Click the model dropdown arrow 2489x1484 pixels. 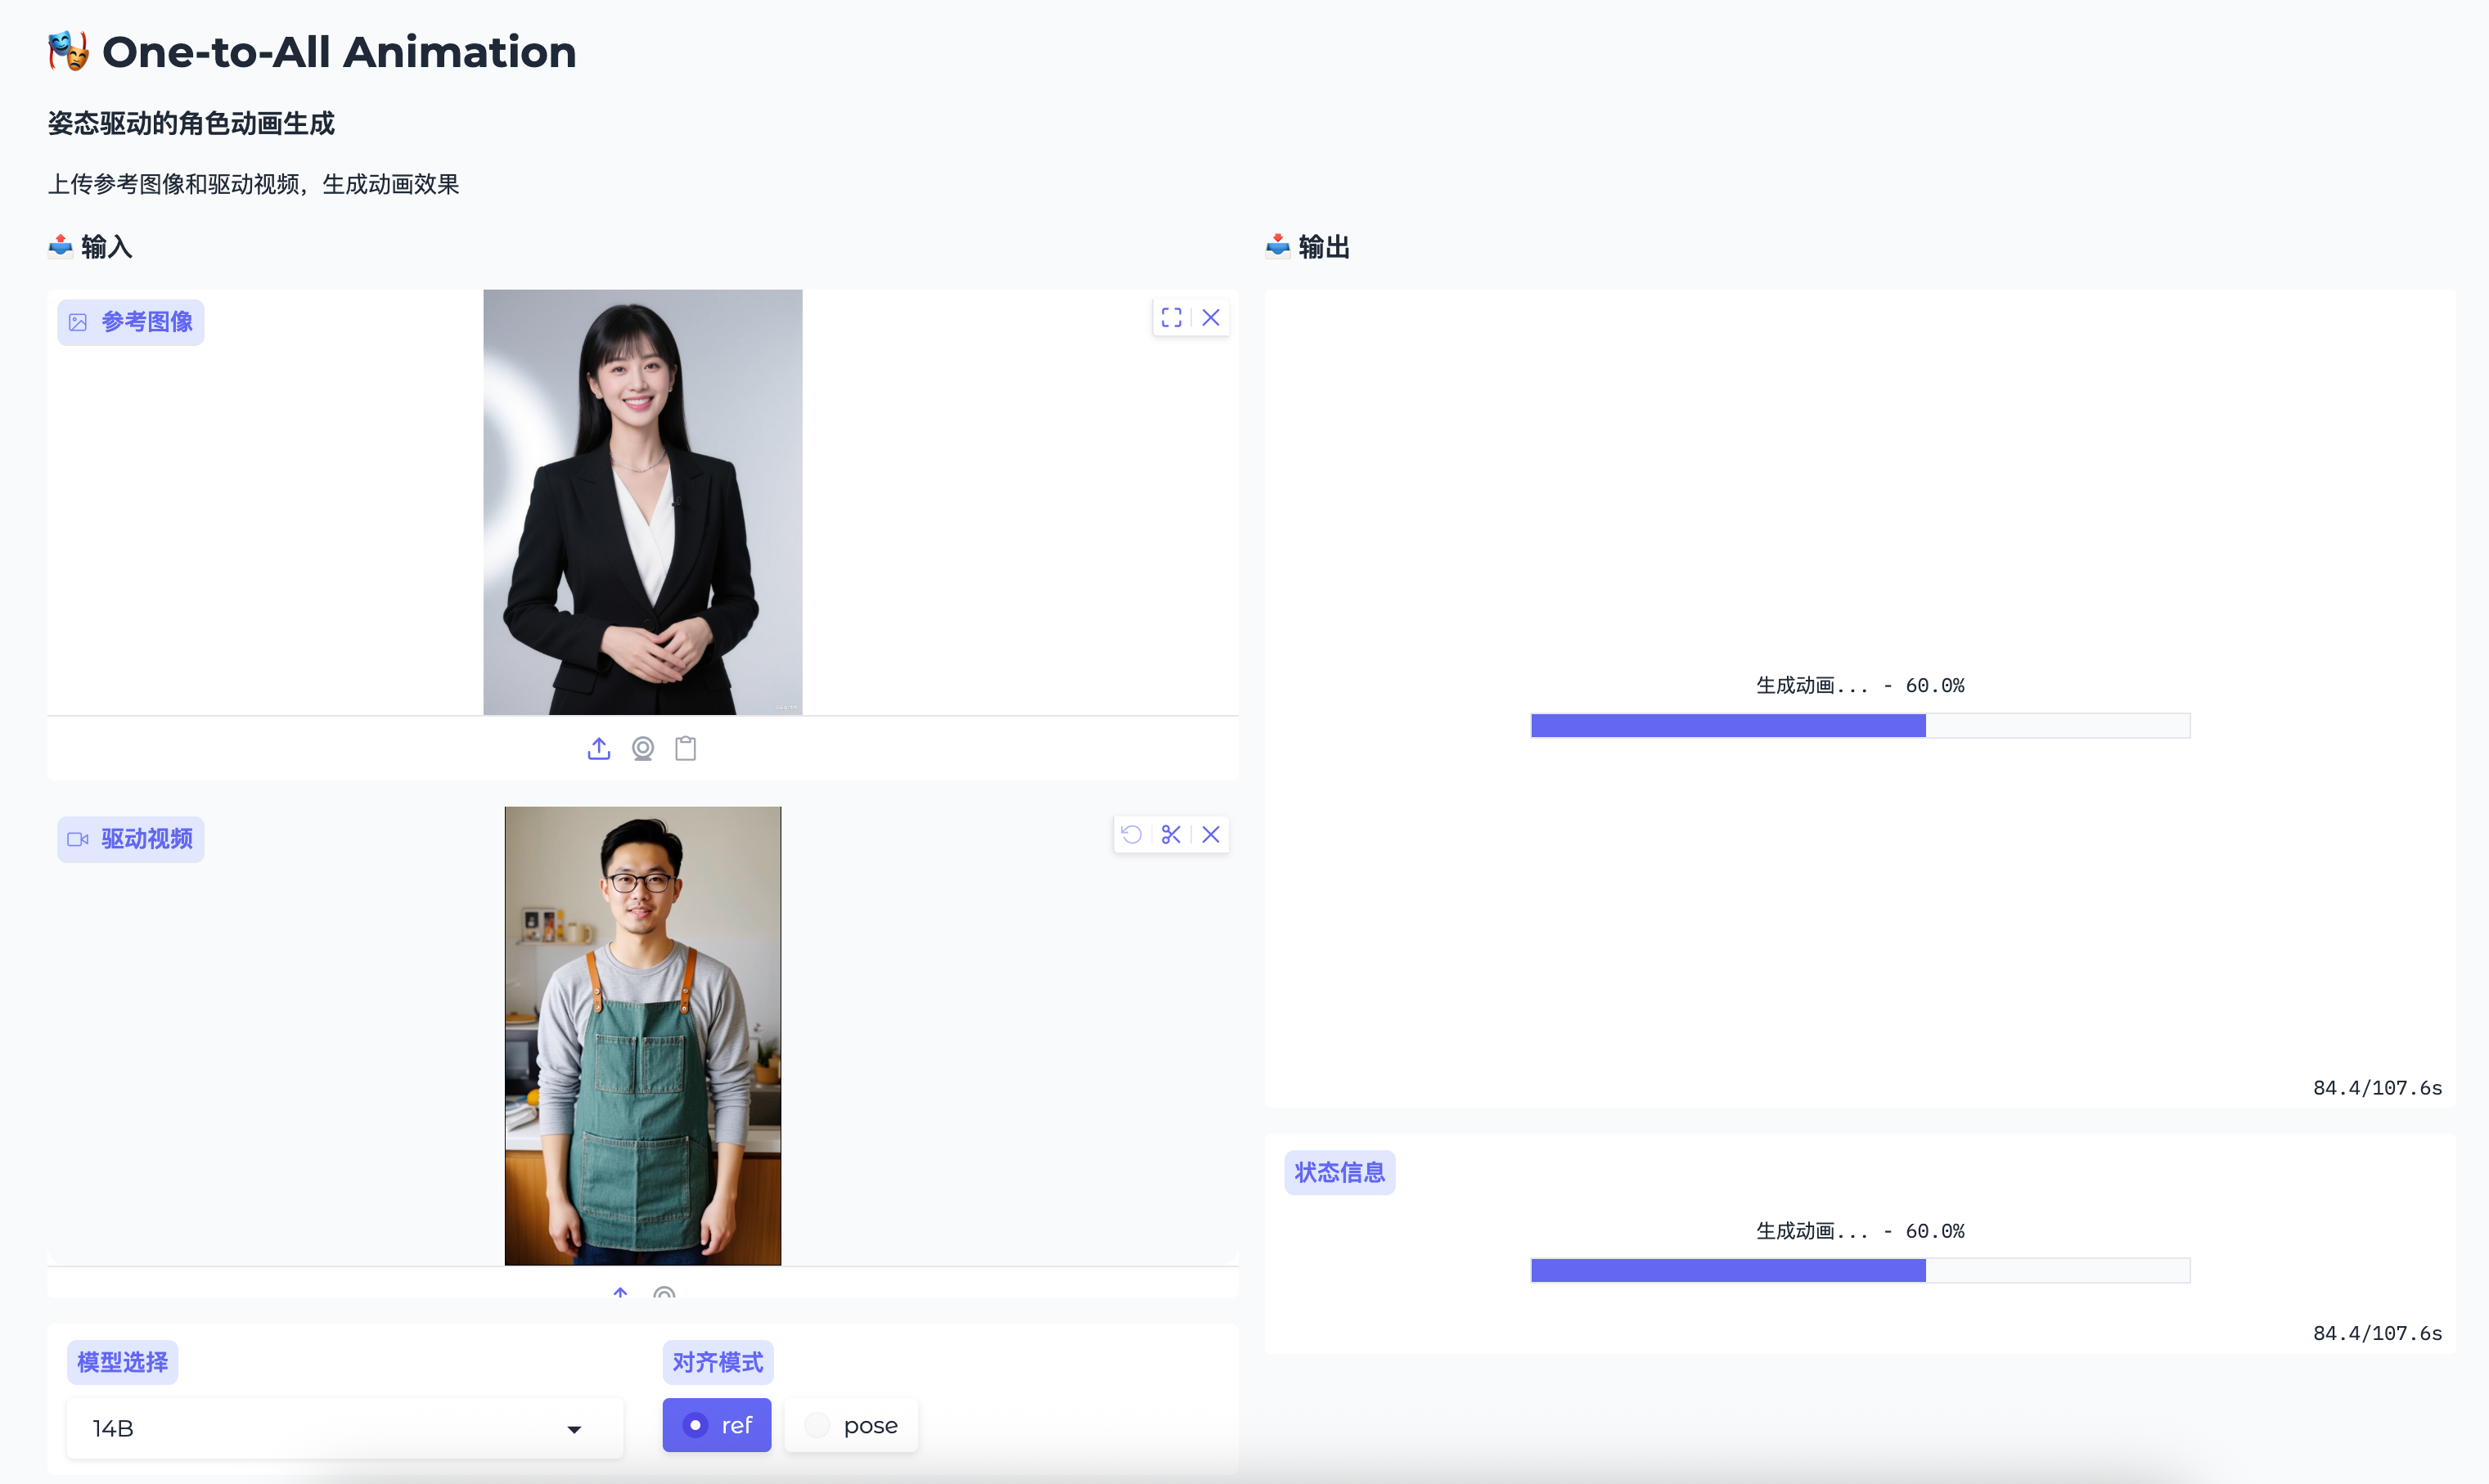[x=574, y=1429]
